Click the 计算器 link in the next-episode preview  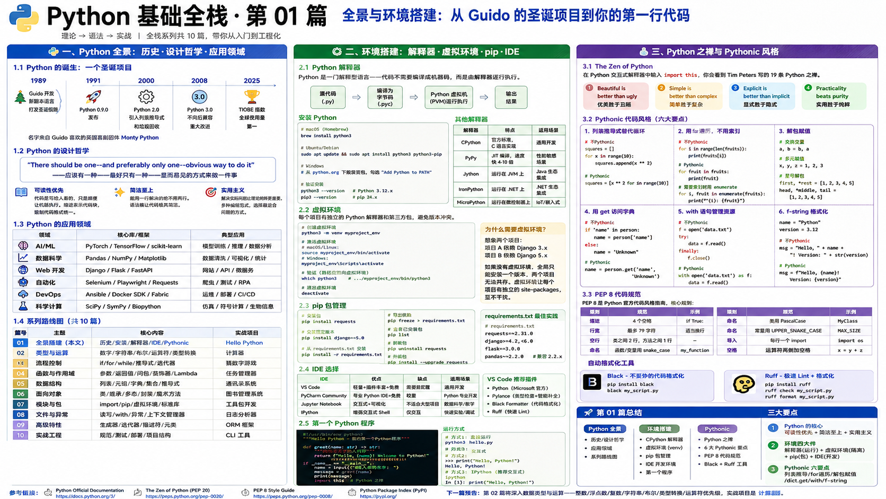tap(769, 493)
